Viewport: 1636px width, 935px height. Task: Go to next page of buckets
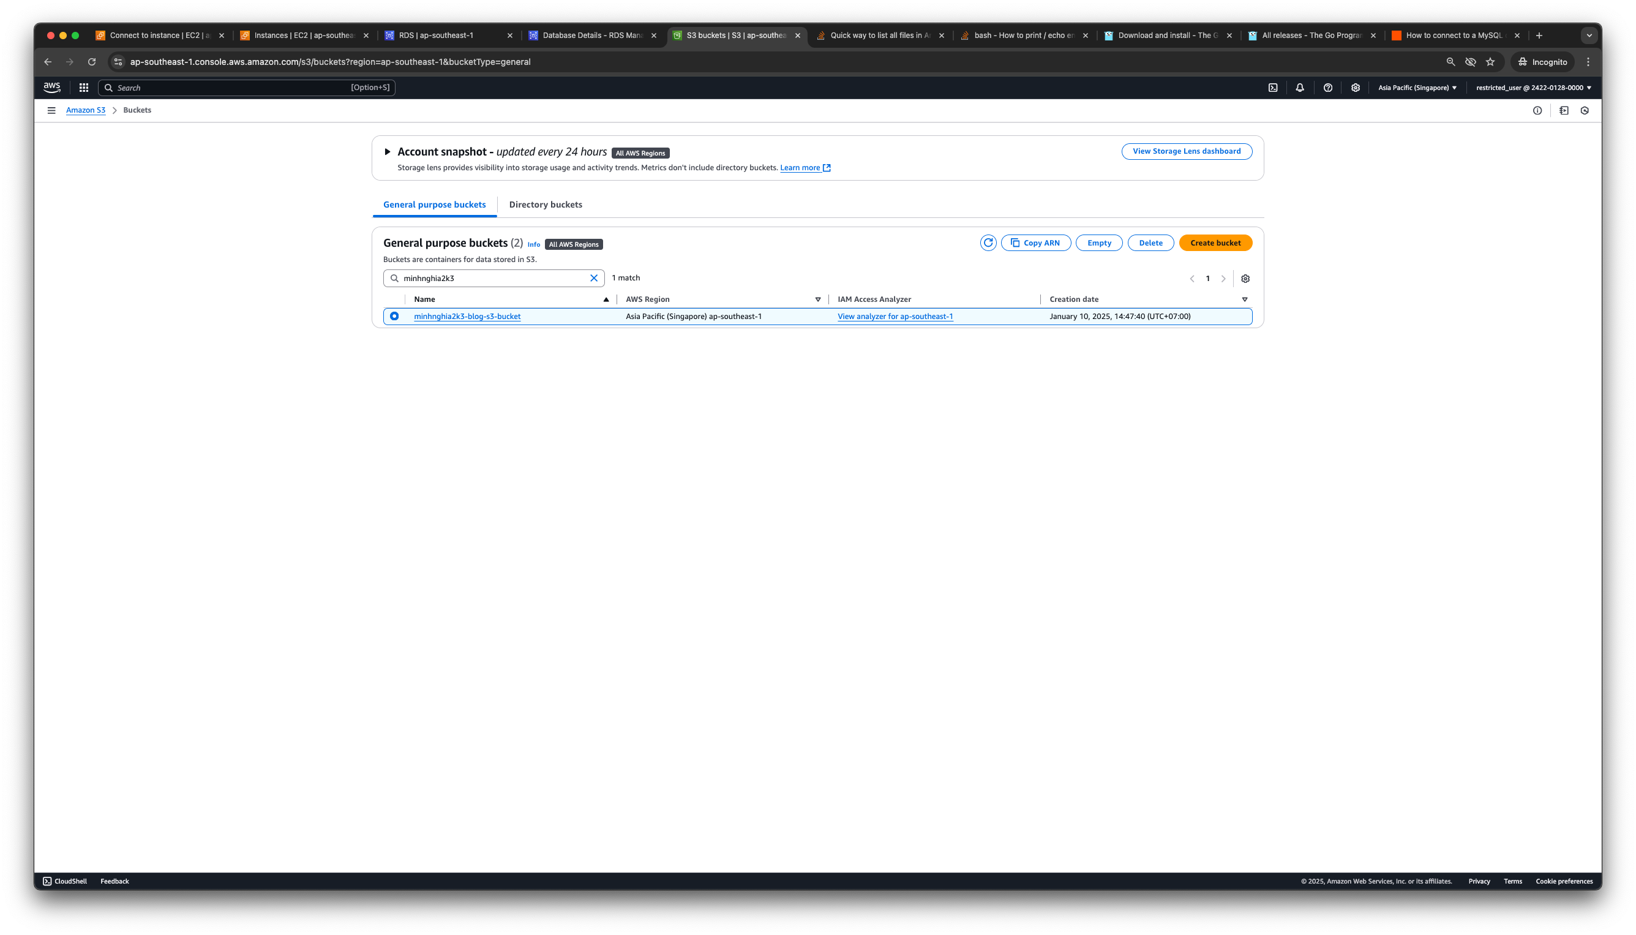pyautogui.click(x=1223, y=279)
